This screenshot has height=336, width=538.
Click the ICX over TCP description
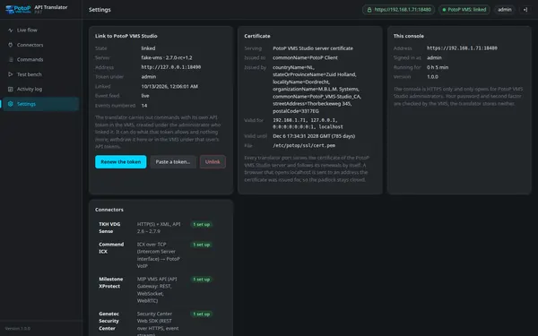(x=159, y=255)
